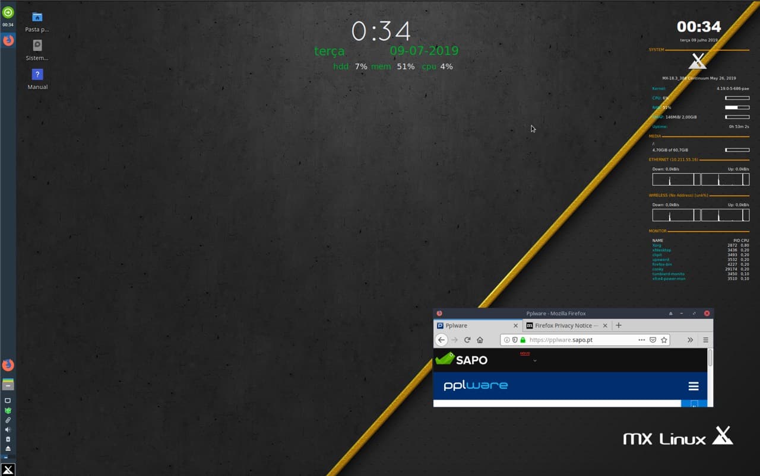Go to Firefox home page via home icon
This screenshot has width=760, height=476.
[x=480, y=340]
